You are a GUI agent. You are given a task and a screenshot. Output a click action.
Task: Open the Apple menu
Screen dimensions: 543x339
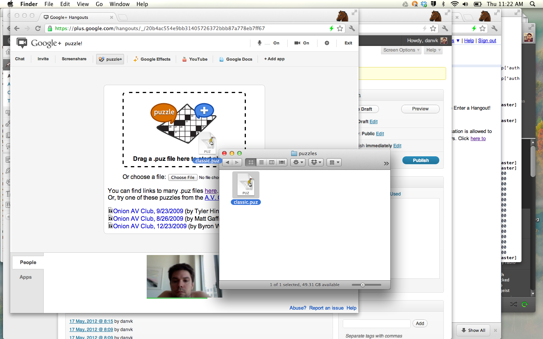click(x=10, y=4)
